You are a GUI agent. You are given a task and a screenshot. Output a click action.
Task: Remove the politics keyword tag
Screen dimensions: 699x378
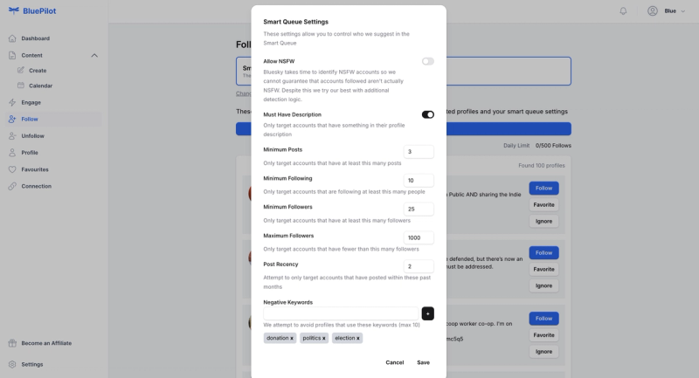[323, 339]
